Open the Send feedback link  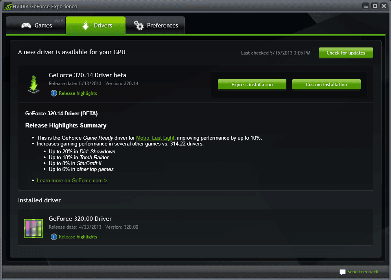(363, 272)
